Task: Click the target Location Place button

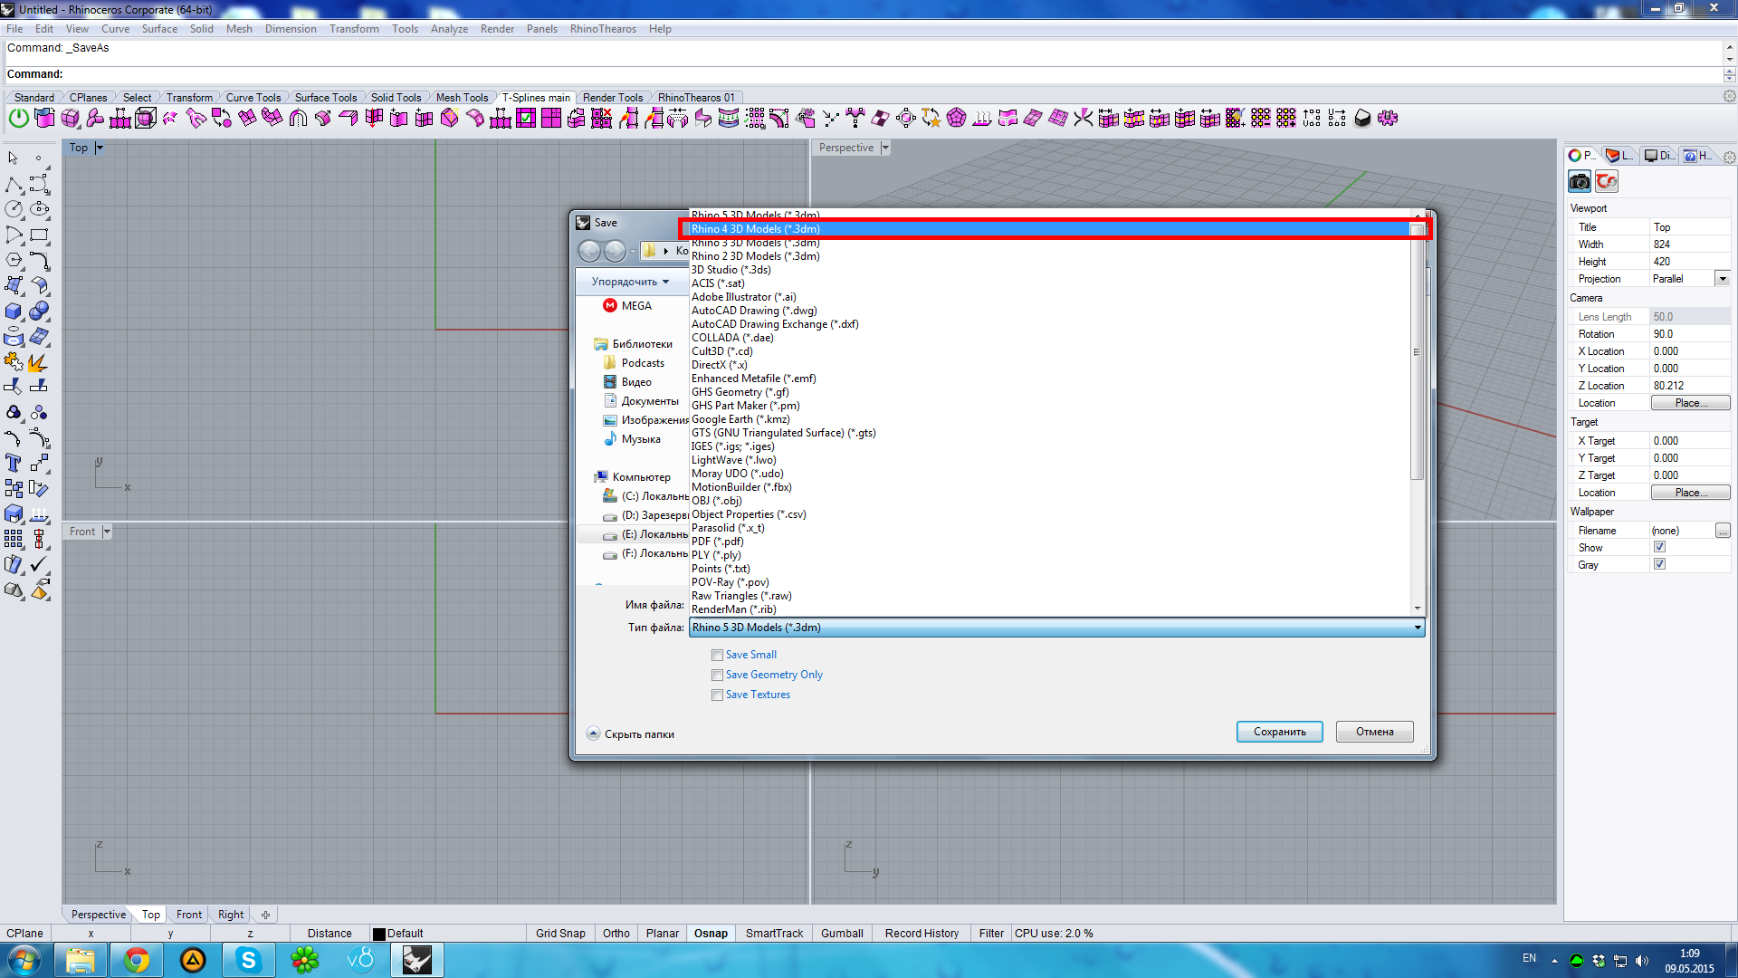Action: (x=1690, y=493)
